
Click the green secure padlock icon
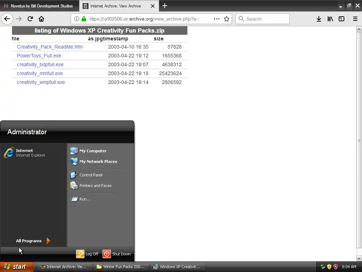coord(84,19)
